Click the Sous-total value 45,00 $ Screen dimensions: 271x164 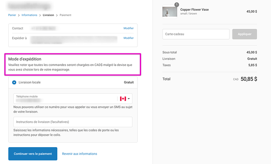[252, 52]
